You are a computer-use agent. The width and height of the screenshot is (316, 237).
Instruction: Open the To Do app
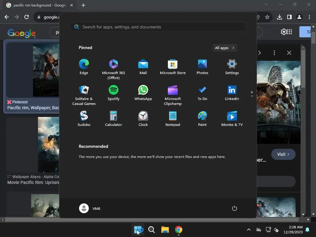point(202,93)
